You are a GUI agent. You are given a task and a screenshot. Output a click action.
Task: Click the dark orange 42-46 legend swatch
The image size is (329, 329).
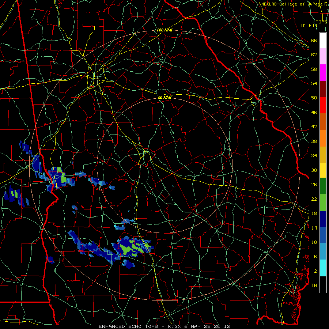323,121
